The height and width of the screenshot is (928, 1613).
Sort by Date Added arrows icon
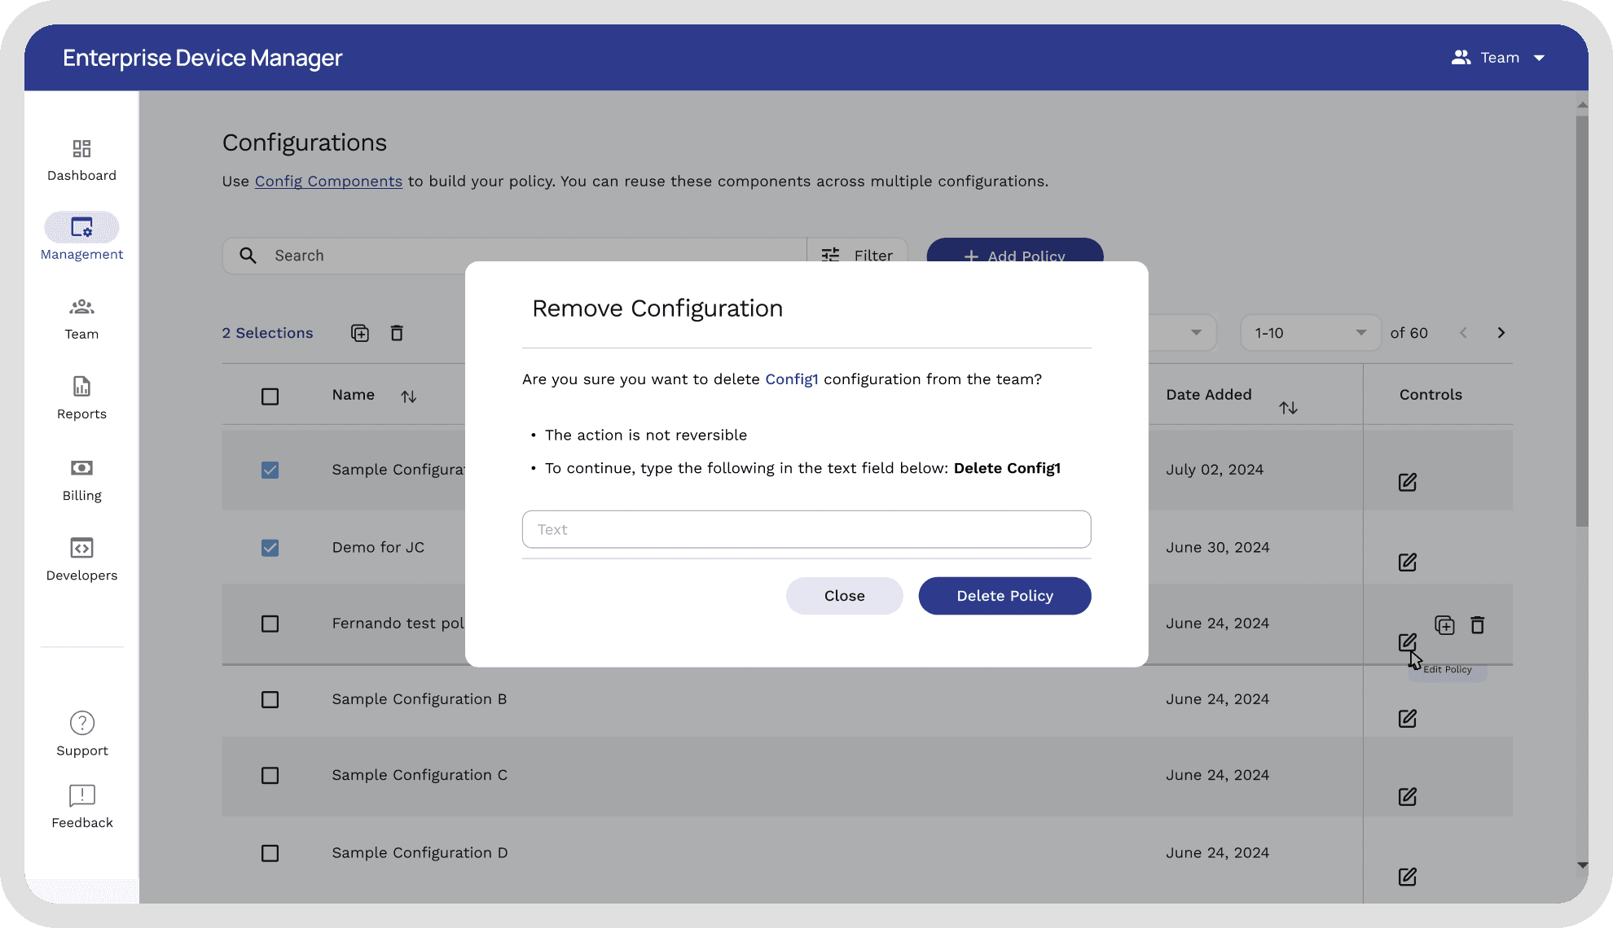point(1287,407)
